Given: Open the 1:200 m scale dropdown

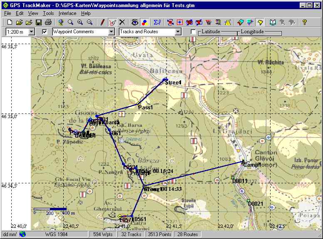Looking at the screenshot, I should 31,32.
